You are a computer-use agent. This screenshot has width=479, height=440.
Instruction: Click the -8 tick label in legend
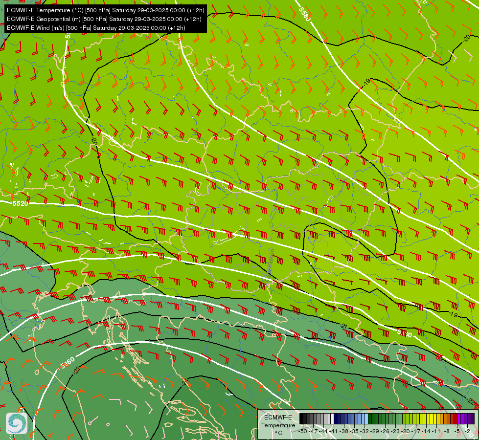point(447,431)
